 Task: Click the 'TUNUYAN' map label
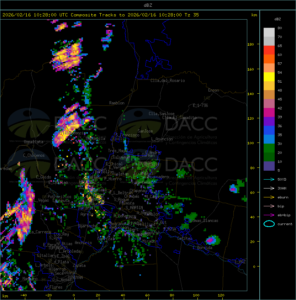click(x=75, y=278)
